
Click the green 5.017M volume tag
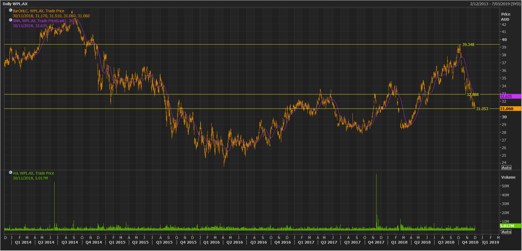point(510,226)
